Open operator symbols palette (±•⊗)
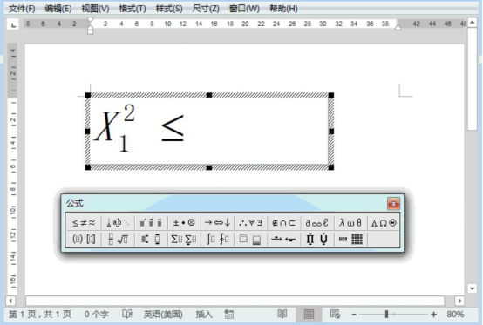The image size is (483, 325). pos(184,222)
